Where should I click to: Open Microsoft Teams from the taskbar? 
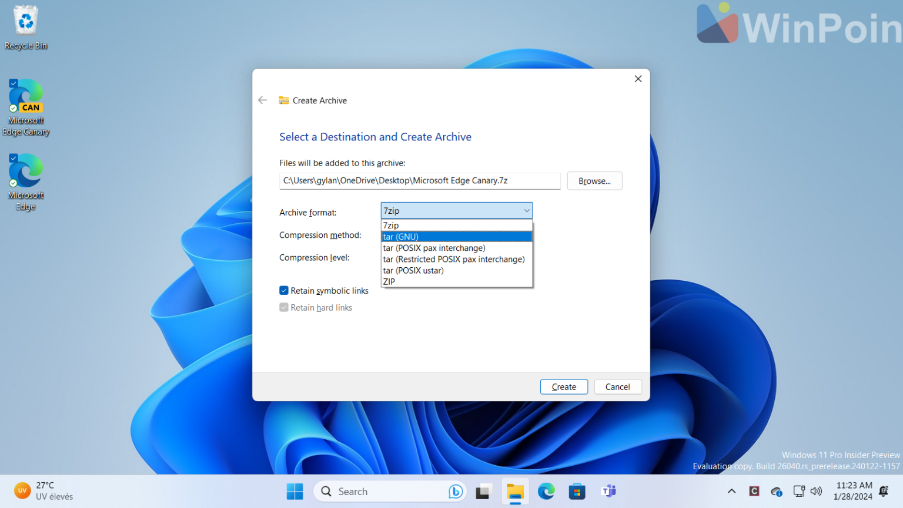(608, 491)
